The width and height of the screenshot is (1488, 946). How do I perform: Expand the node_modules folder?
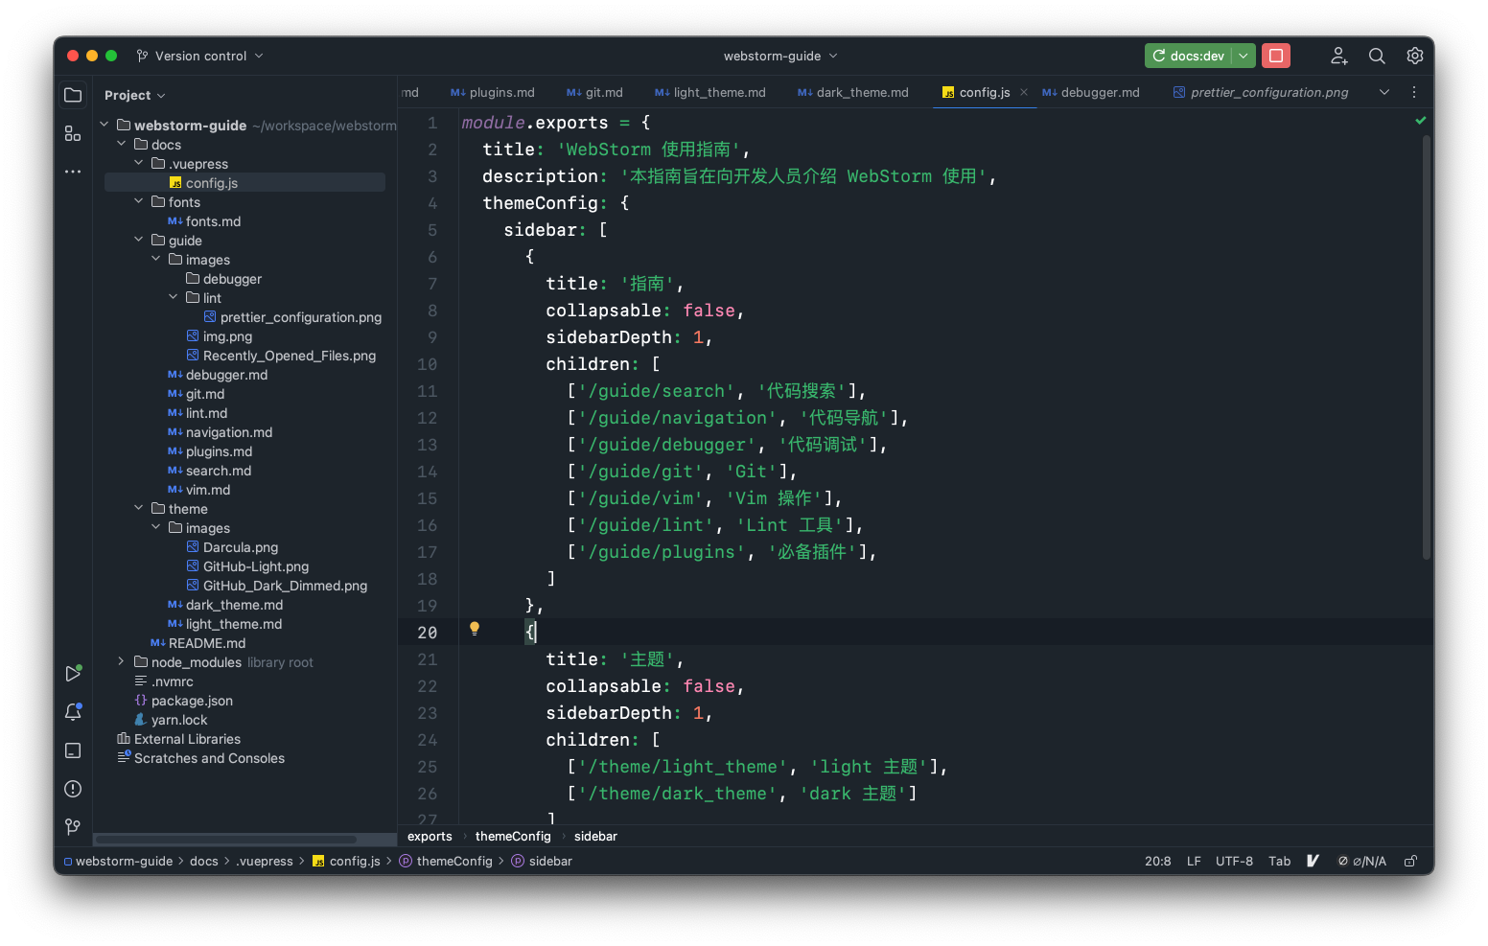119,661
